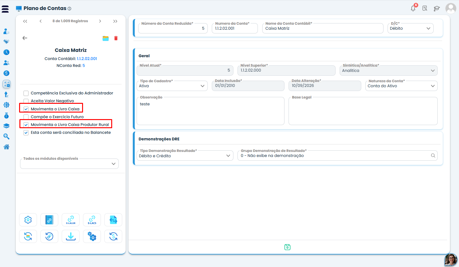Open the Tipo de Cadastro dropdown

(x=172, y=86)
